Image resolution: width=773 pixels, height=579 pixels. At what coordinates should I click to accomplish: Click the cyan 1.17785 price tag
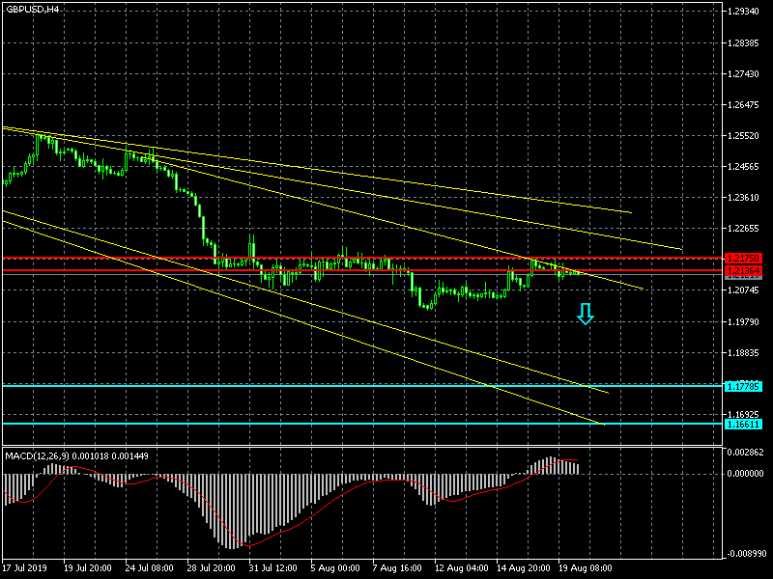pos(743,386)
